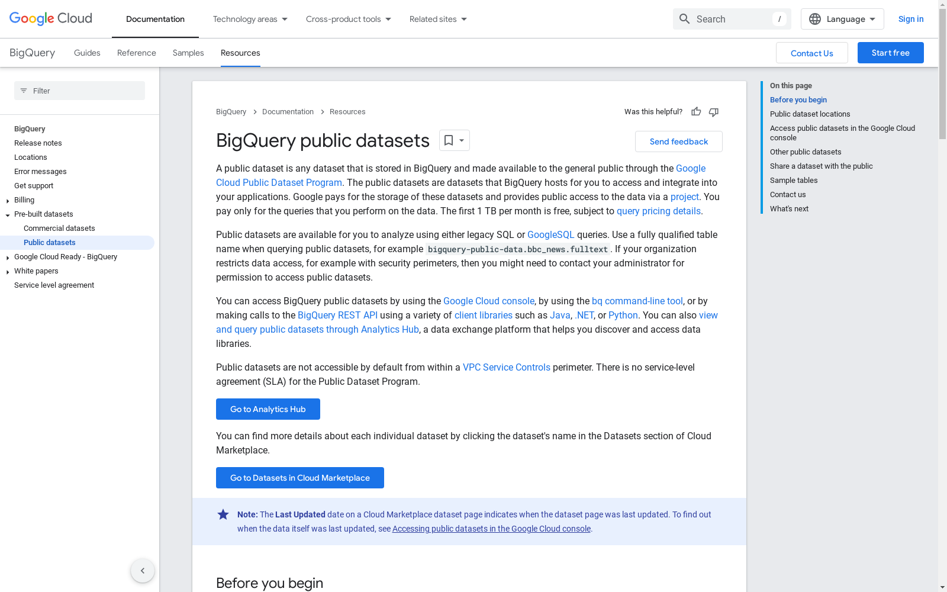This screenshot has height=592, width=947.
Task: Click the filter icon in sidebar
Action: 24,91
